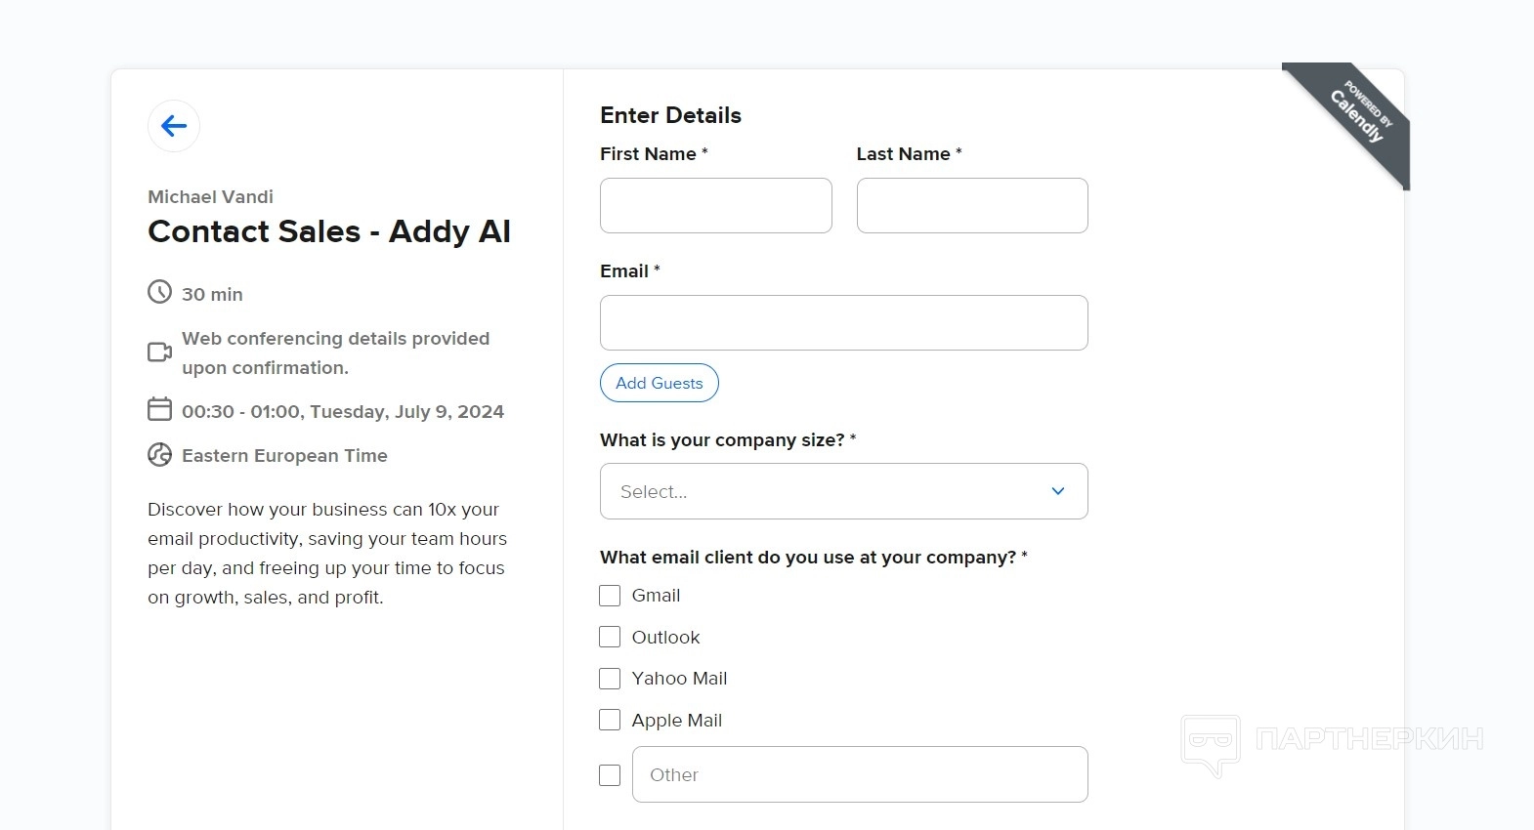Click the globe icon beside Eastern European Time
This screenshot has width=1534, height=830.
pos(159,454)
